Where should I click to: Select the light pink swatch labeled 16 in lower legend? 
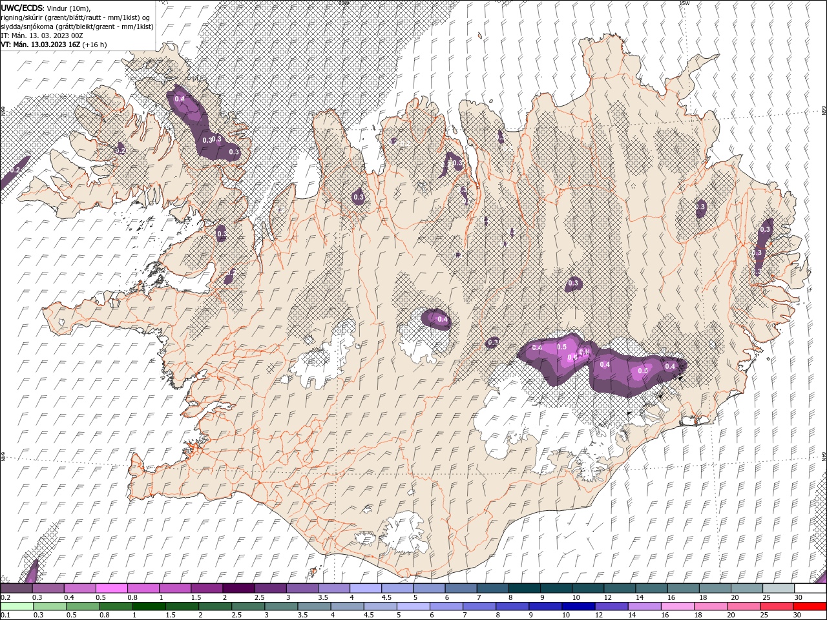(677, 606)
